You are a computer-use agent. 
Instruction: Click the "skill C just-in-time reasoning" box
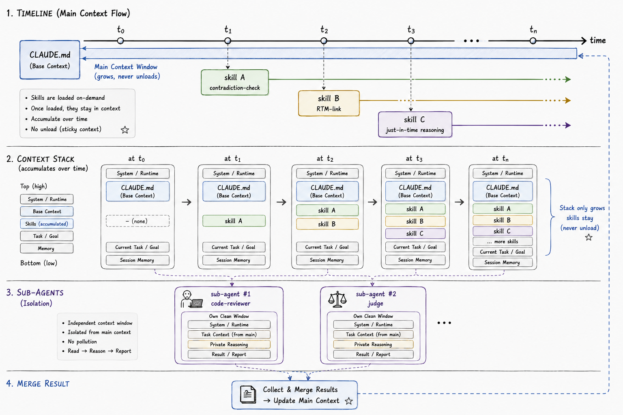[x=415, y=124]
